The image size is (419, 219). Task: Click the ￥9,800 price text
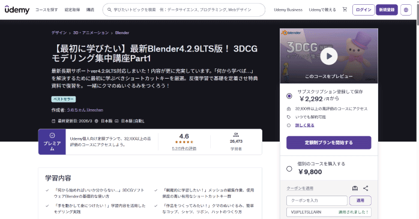point(310,172)
